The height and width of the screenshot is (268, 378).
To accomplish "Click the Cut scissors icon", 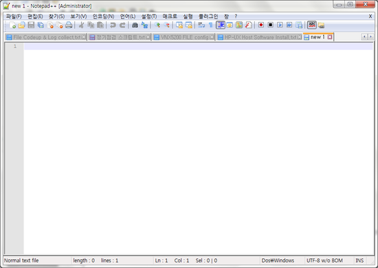I will [x=81, y=25].
